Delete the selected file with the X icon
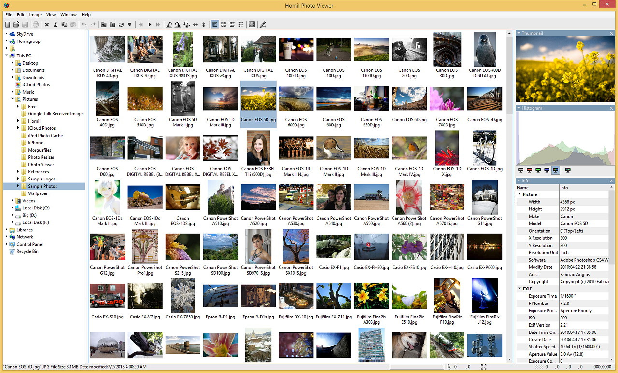Viewport: 618px width, 373px height. [x=47, y=24]
